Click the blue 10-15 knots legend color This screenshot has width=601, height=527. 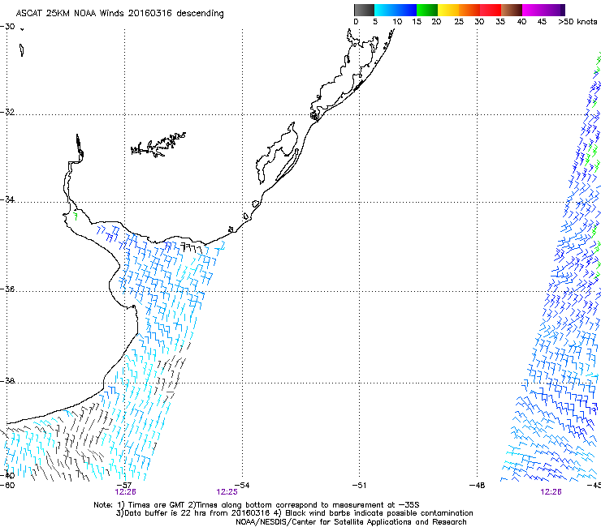[406, 10]
